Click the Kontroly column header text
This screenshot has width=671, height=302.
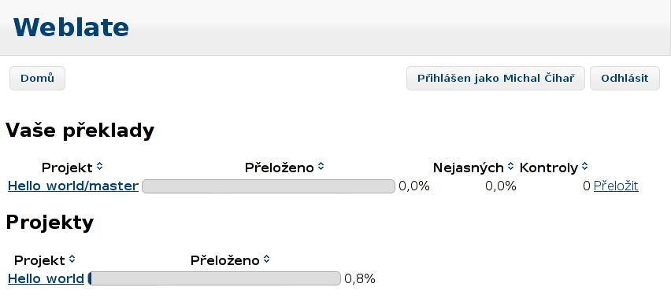pyautogui.click(x=549, y=168)
